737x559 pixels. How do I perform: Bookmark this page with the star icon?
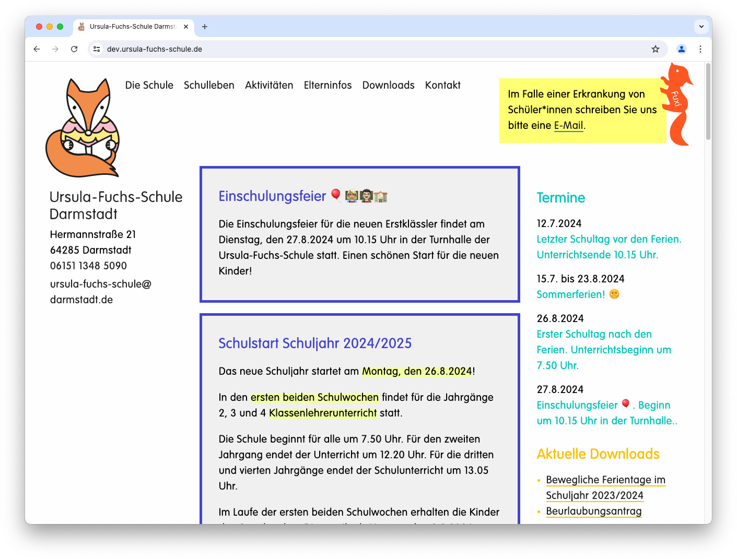655,49
